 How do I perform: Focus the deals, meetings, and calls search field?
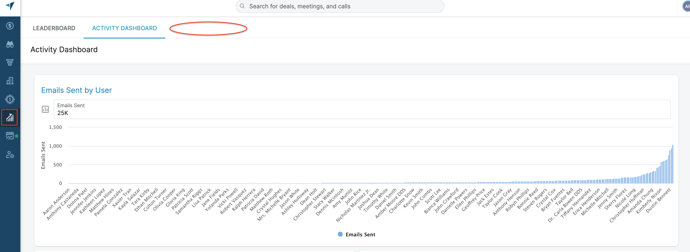click(x=340, y=6)
